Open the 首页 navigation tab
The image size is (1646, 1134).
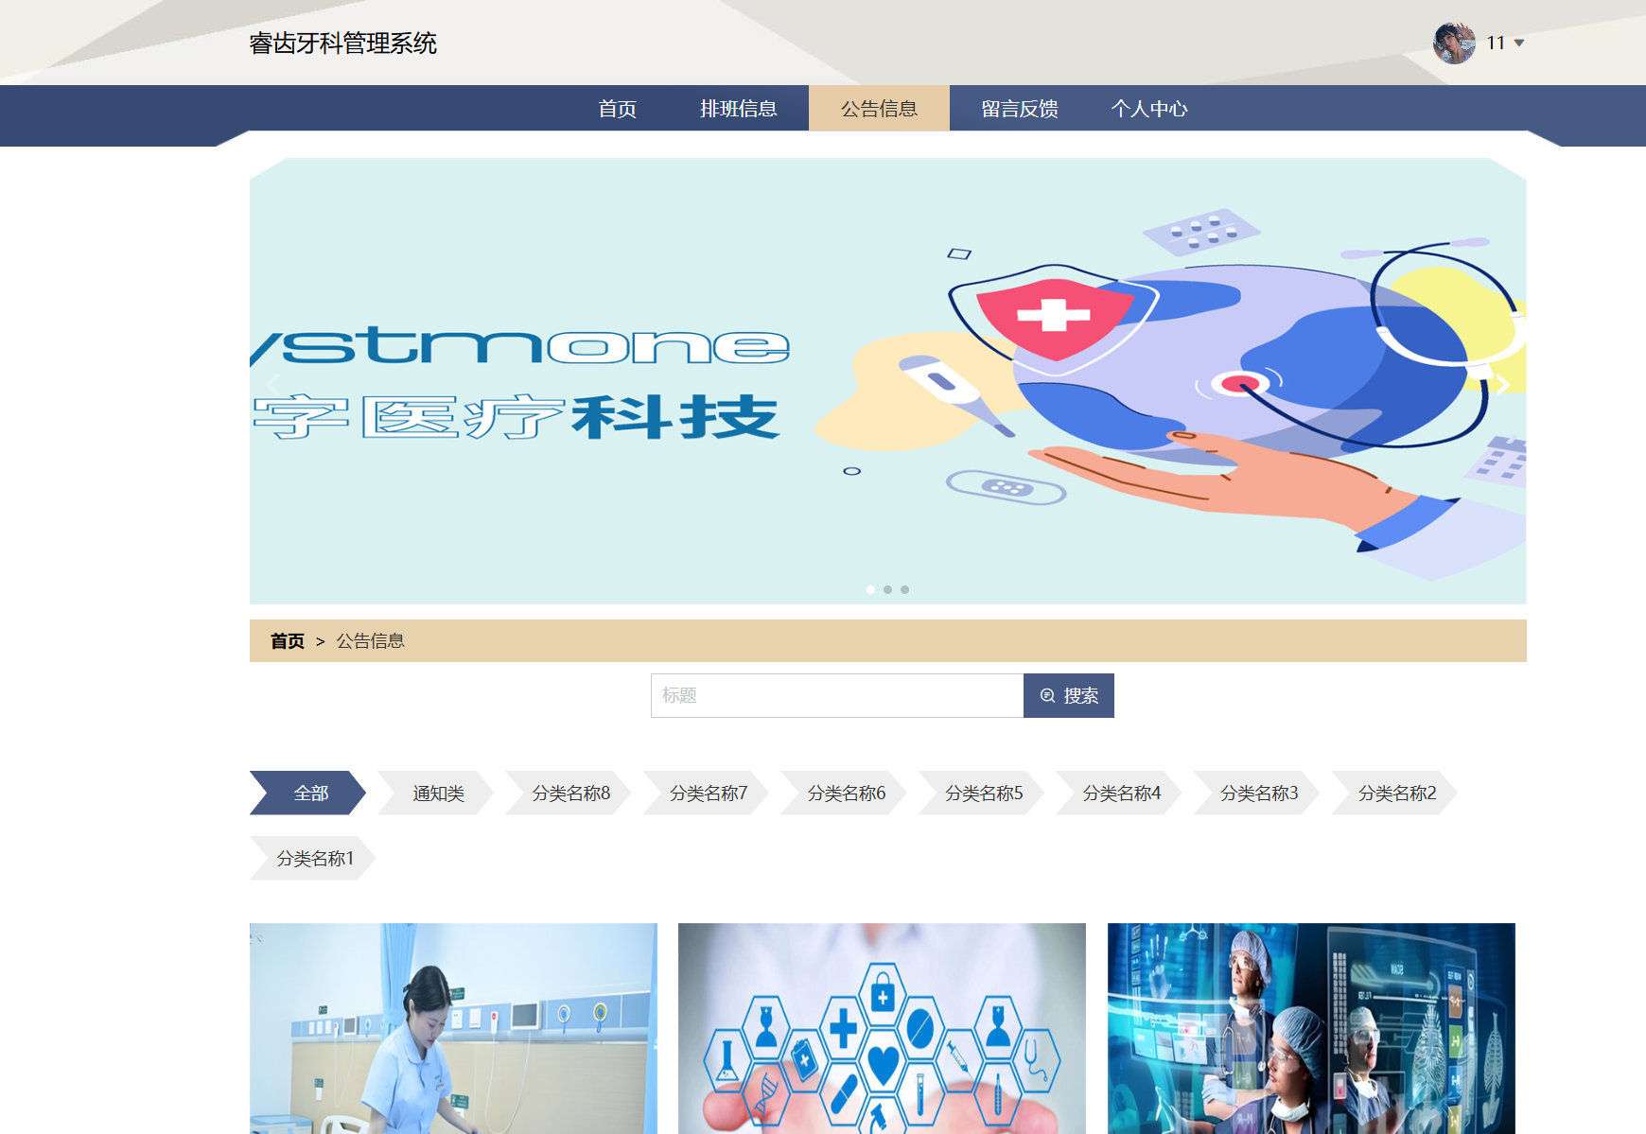(x=617, y=109)
